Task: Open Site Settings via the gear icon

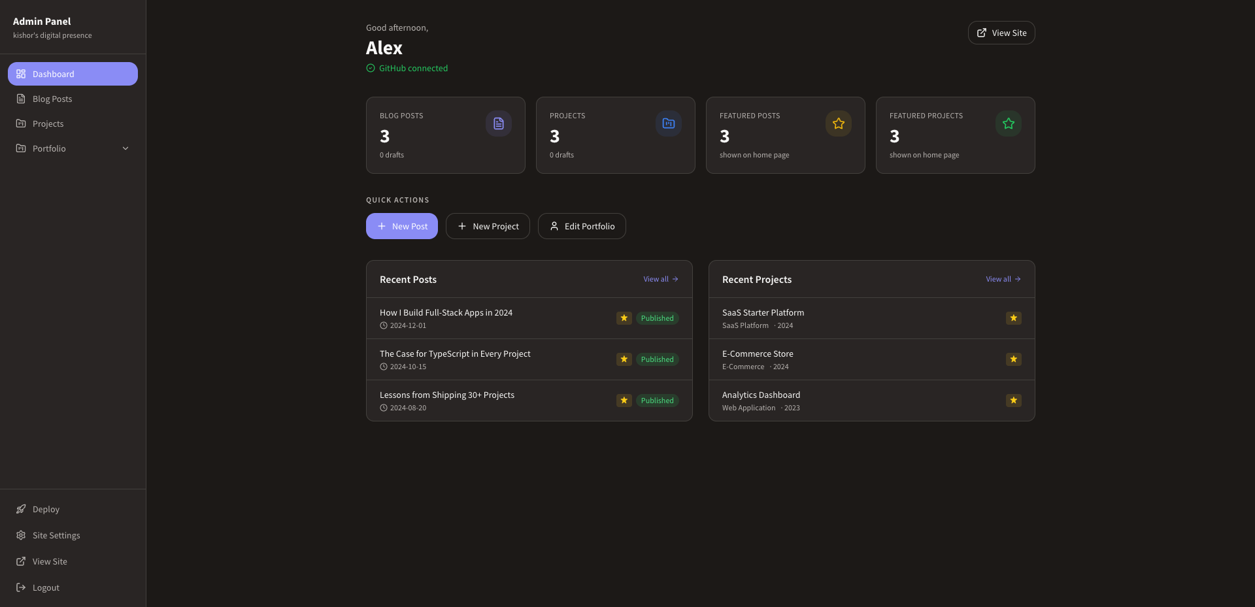Action: (x=20, y=535)
